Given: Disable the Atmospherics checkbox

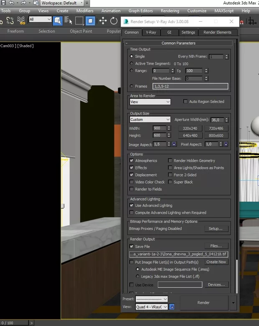Looking at the screenshot, I should point(132,160).
